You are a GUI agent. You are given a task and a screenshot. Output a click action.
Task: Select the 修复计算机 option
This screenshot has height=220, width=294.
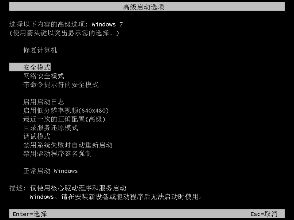40,50
